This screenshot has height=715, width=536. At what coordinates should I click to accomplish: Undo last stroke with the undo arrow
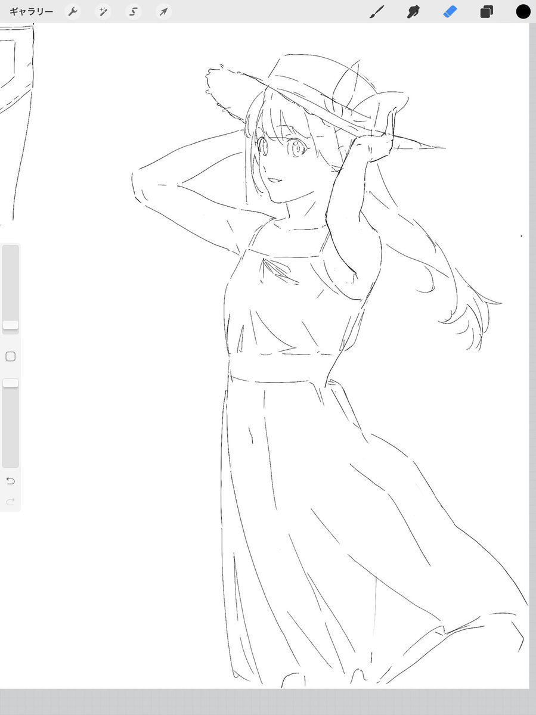(x=10, y=481)
